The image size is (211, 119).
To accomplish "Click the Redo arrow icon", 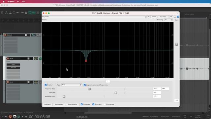I will tap(22, 13).
